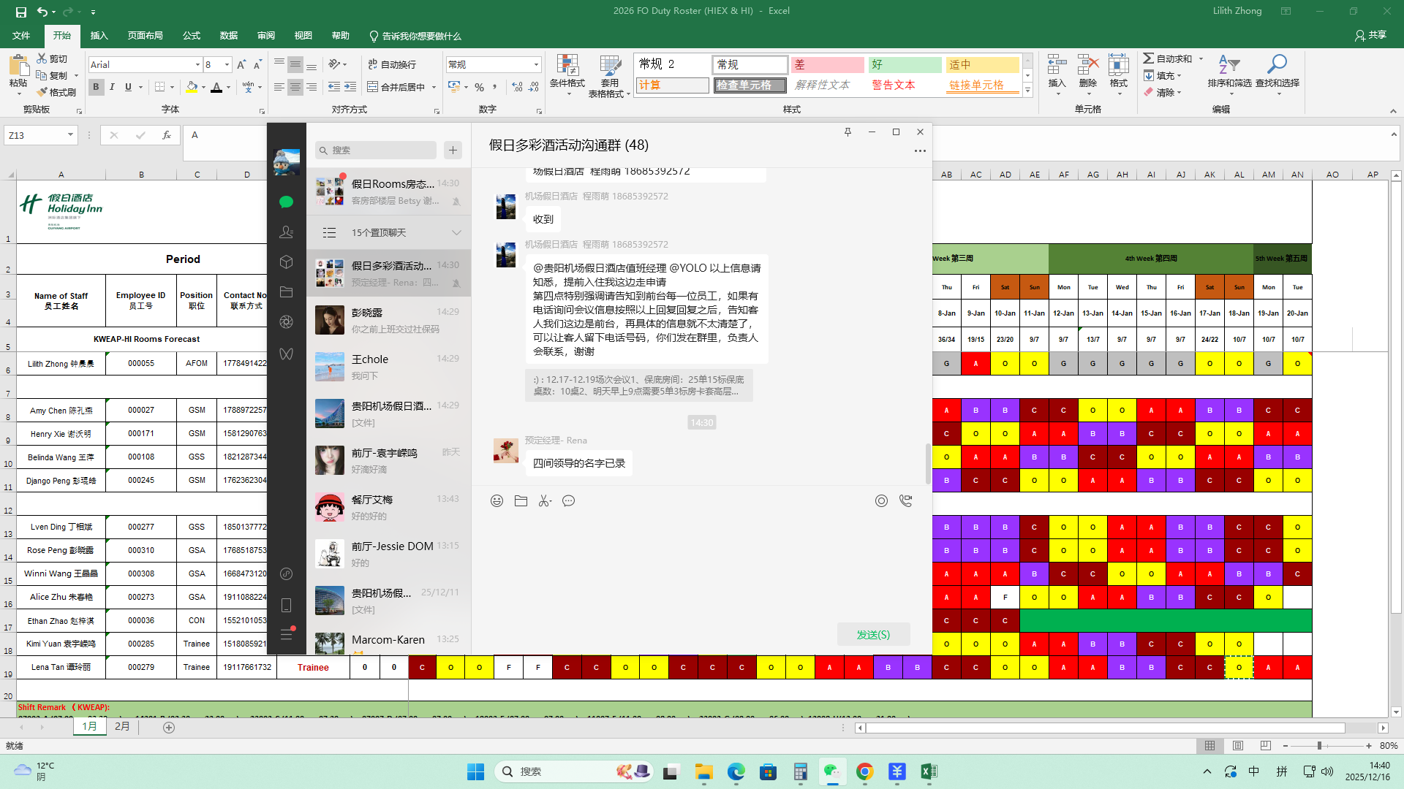This screenshot has width=1404, height=789.
Task: Toggle bold formatting in Excel ribbon
Action: click(96, 87)
